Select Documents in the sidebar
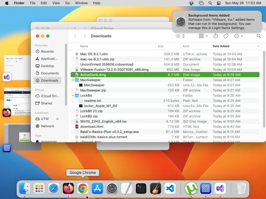Viewport: 266px width, 199px height. coord(47,73)
